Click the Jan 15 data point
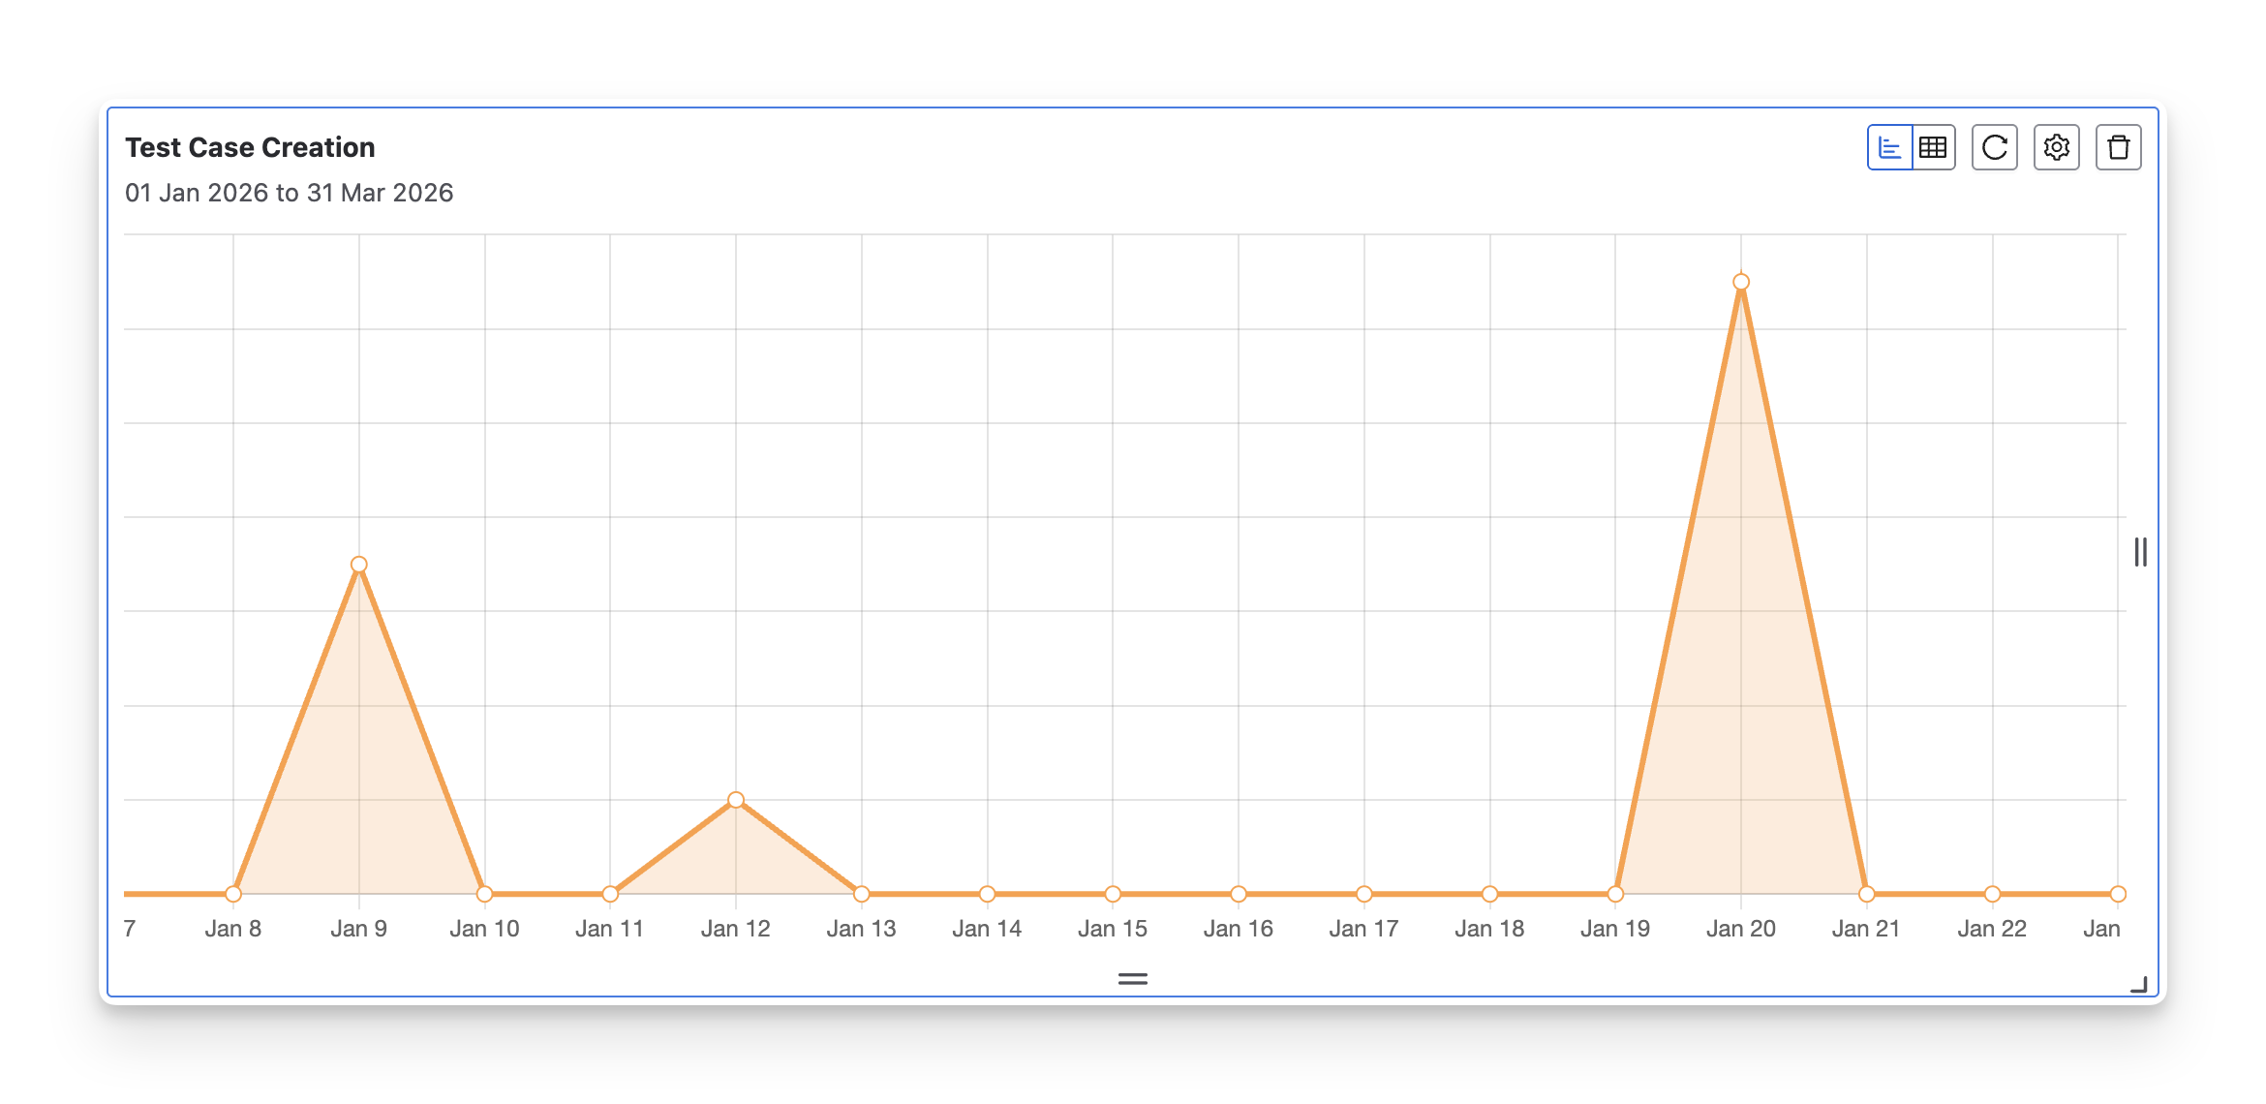This screenshot has height=1104, width=2266. (1113, 894)
